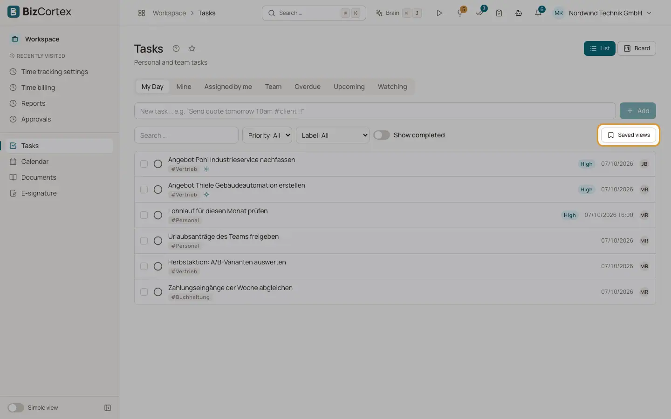Open task Herbstaktion: A/B-Varianten auswerten
The width and height of the screenshot is (671, 419).
pos(227,262)
